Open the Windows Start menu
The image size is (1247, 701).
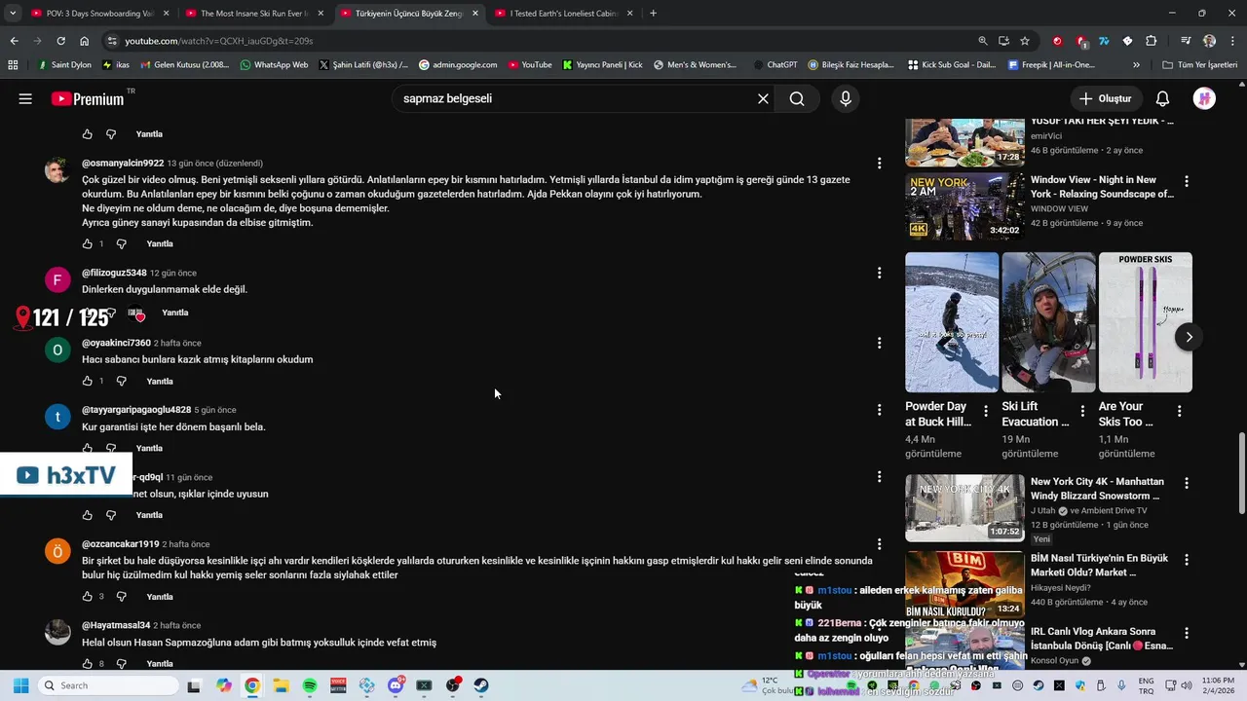pos(20,685)
